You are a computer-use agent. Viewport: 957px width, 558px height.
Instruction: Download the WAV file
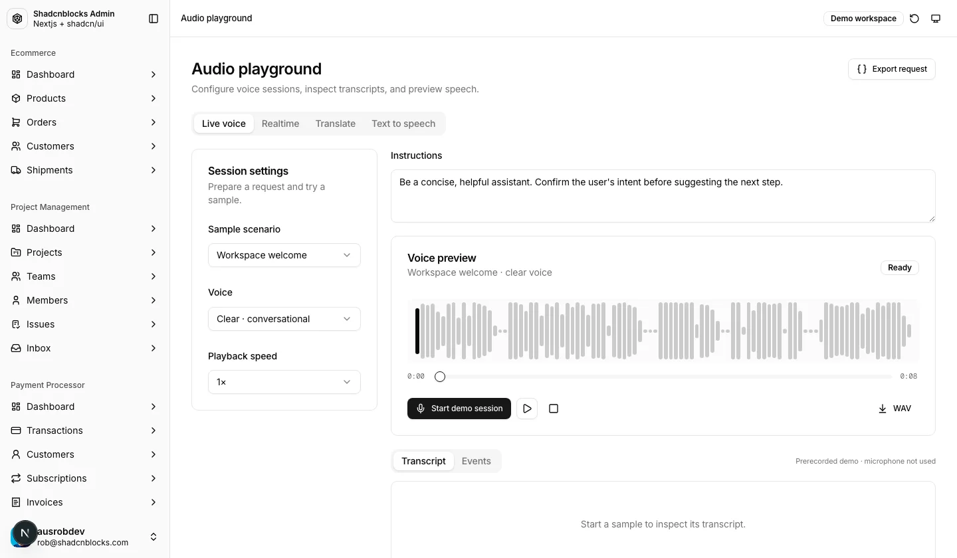tap(895, 409)
